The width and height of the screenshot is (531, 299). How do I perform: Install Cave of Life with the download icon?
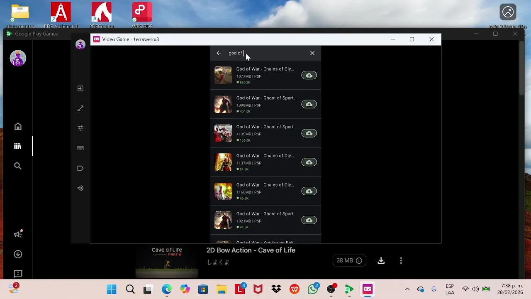coord(381,261)
